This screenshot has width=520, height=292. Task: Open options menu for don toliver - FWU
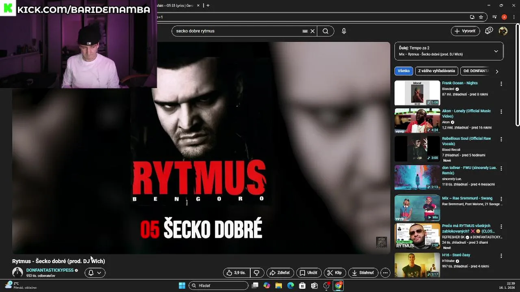501,168
